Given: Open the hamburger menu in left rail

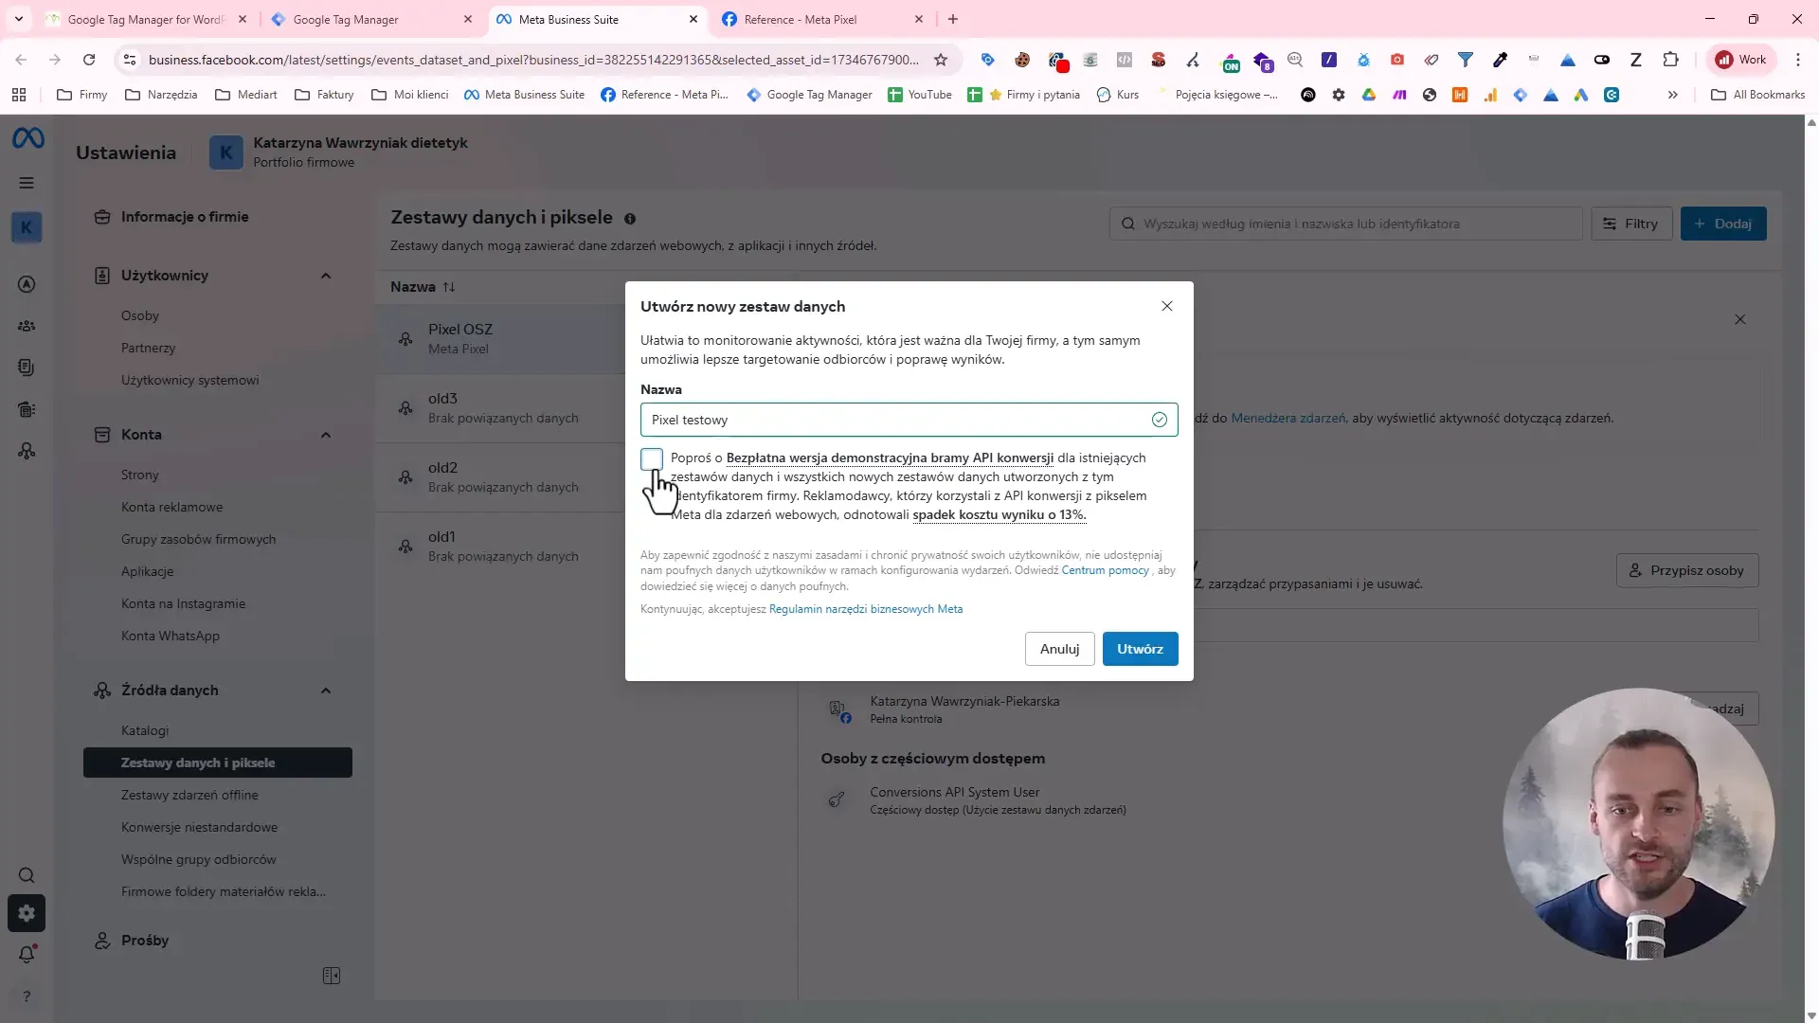Looking at the screenshot, I should point(27,183).
